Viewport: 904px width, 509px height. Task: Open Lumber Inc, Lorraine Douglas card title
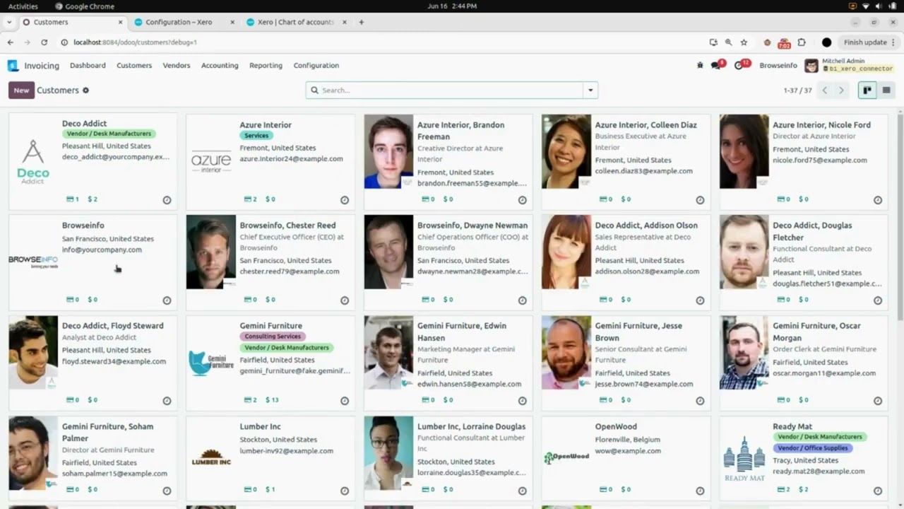pyautogui.click(x=471, y=427)
